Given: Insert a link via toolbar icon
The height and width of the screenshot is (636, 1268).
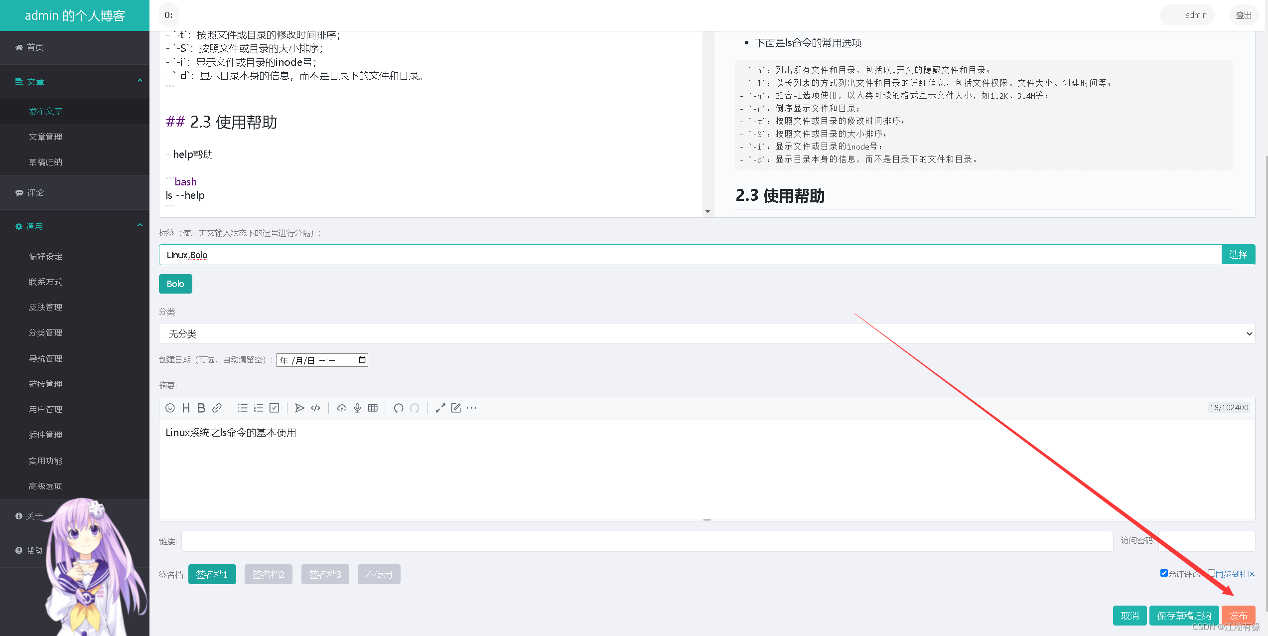Looking at the screenshot, I should (x=217, y=408).
